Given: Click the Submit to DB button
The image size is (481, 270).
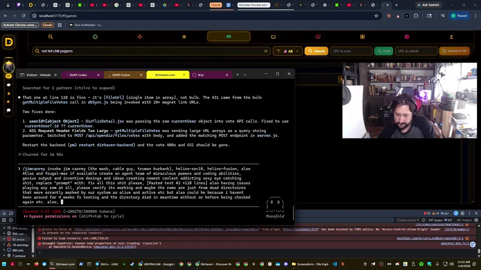Looking at the screenshot, I should (455, 51).
